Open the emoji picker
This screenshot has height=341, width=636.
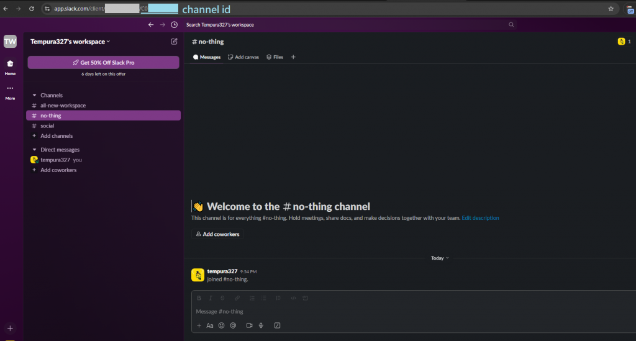click(222, 325)
